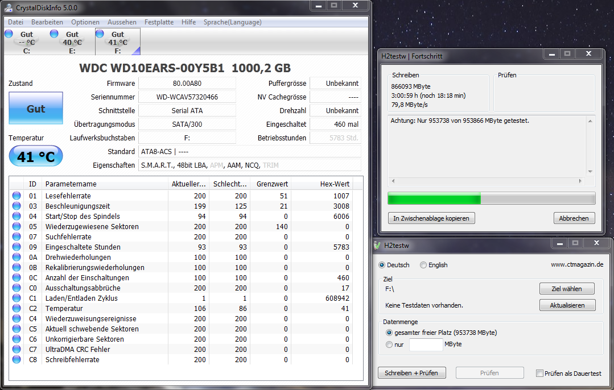
Task: Click status orb for Eingeschaltete Stunden
Action: [17, 247]
